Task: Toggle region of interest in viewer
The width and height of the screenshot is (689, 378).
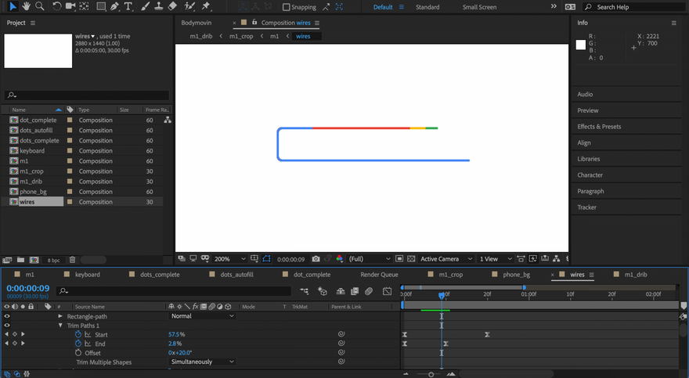Action: 399,259
